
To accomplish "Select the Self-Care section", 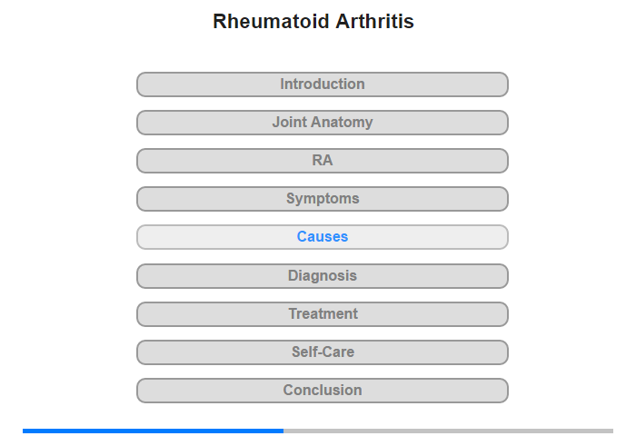I will (323, 352).
